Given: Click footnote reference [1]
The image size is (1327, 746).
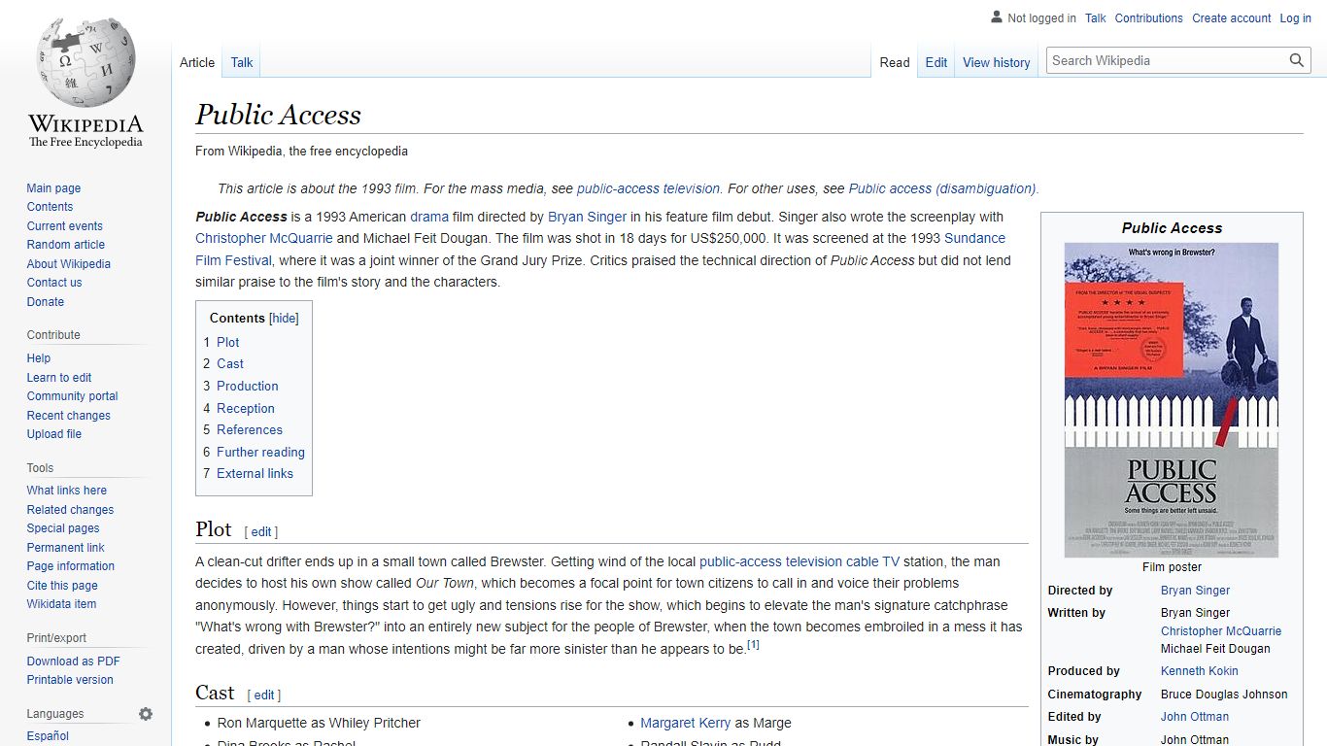Looking at the screenshot, I should [x=753, y=644].
